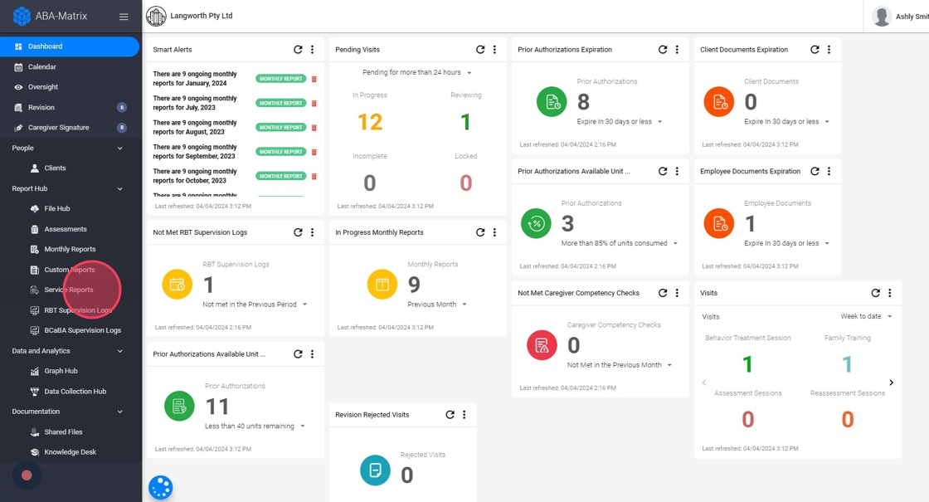Open Not Met RBT Supervision Logs options
929x502 pixels.
[x=312, y=232]
